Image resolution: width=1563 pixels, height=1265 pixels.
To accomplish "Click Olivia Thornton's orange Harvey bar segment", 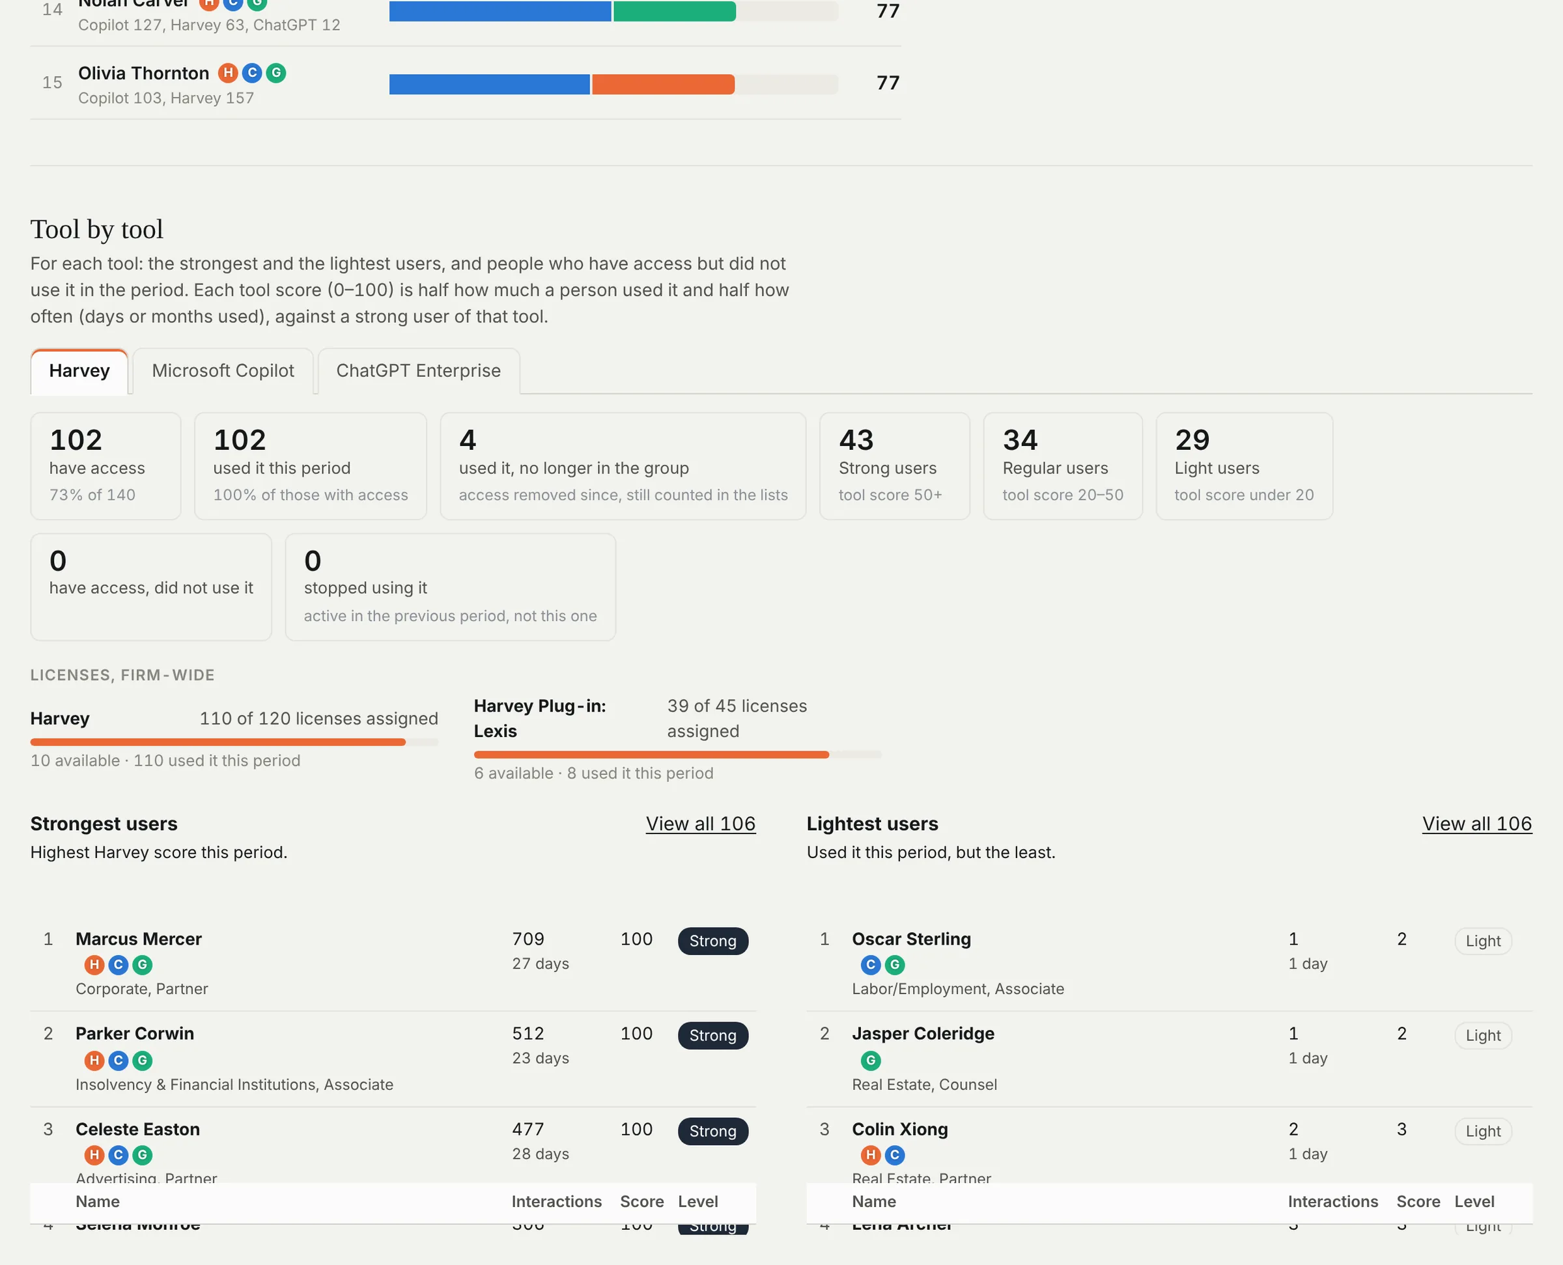I will pyautogui.click(x=664, y=85).
